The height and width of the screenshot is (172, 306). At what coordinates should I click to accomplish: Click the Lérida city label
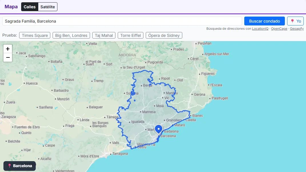click(x=85, y=120)
